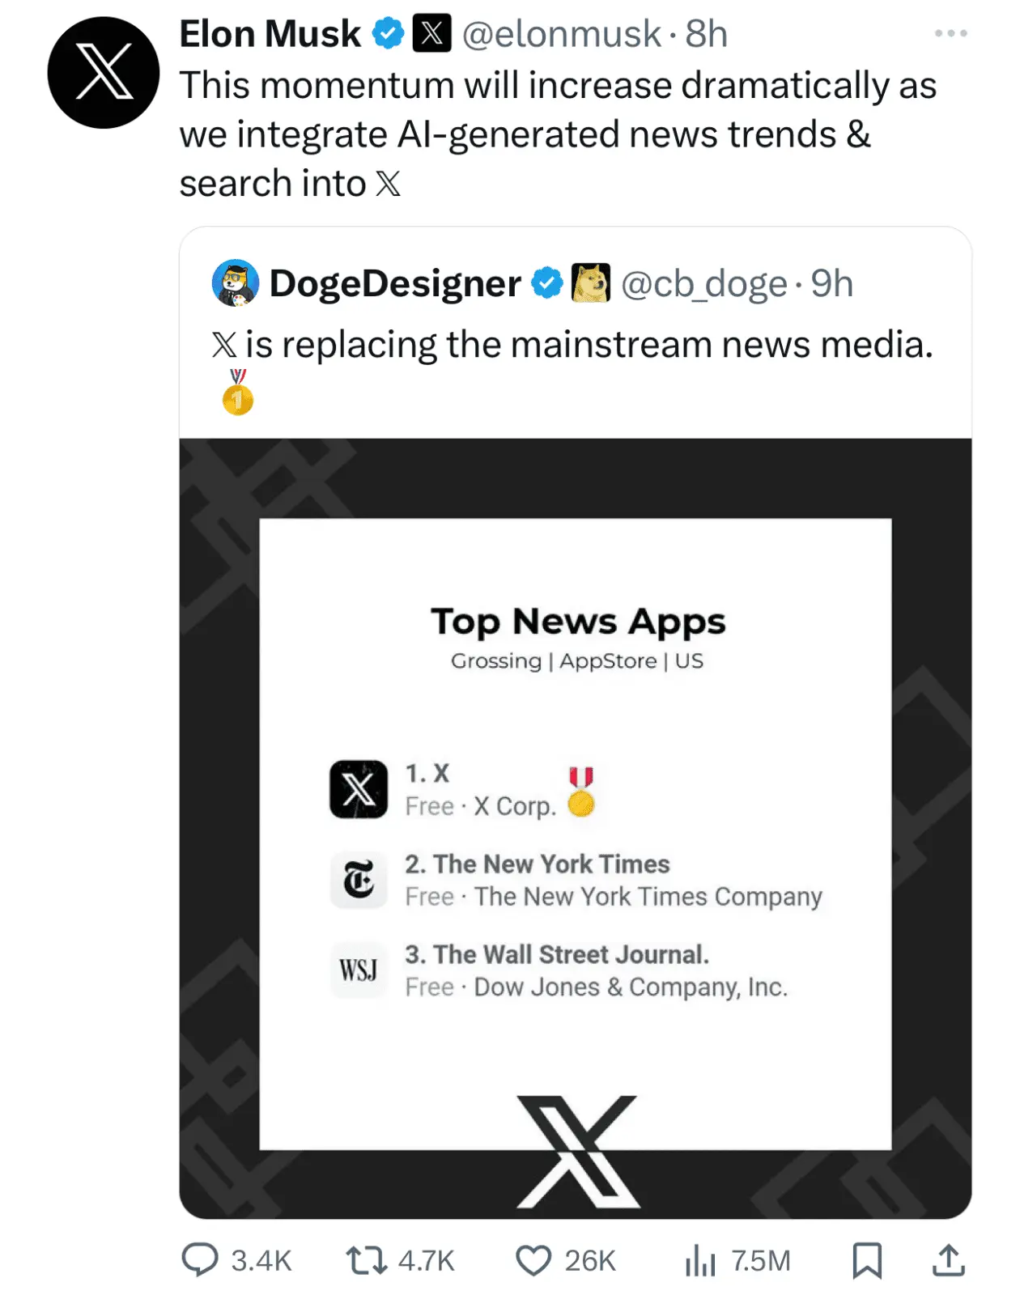Screen dimensions: 1020x1295
Task: Open the @elonmusk handle link
Action: [x=561, y=34]
